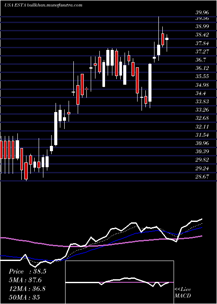Click the 31.54 price axis label
This screenshot has width=217, height=304.
pyautogui.click(x=202, y=135)
